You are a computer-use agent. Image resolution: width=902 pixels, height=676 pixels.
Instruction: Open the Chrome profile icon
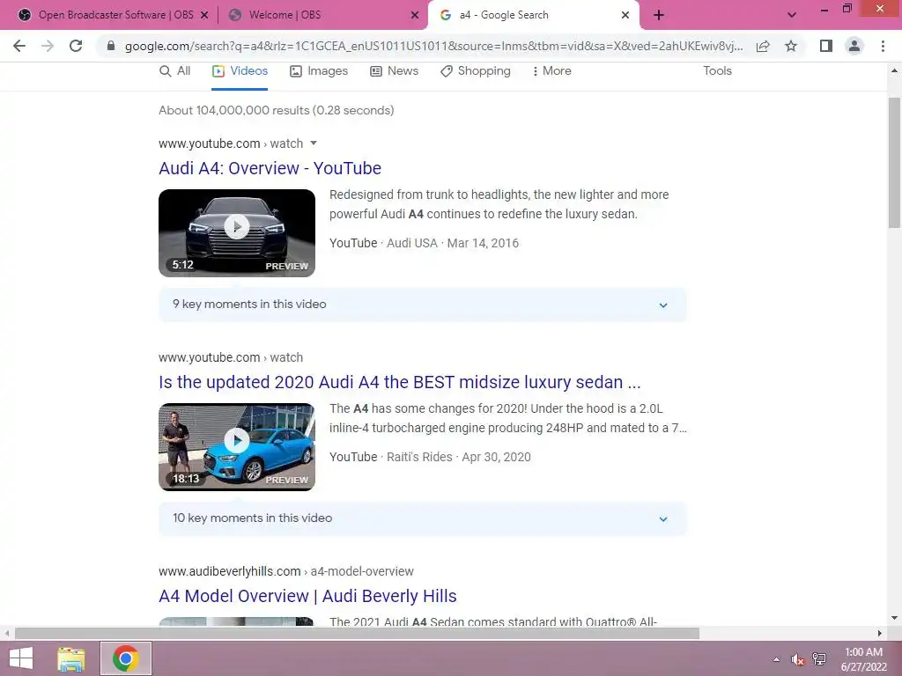(854, 46)
